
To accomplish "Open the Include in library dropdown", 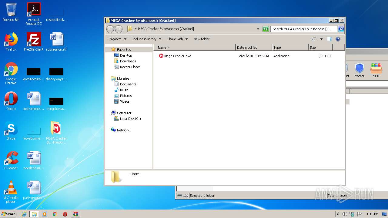I will pyautogui.click(x=147, y=39).
